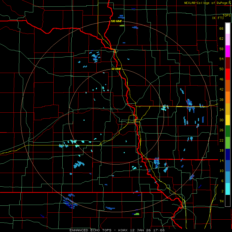Click the legend value 30

(x=221, y=120)
